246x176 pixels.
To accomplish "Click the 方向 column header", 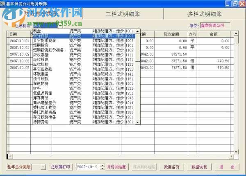I will (192, 34).
